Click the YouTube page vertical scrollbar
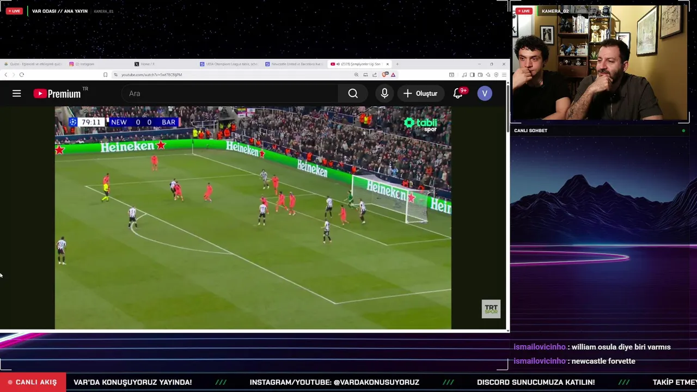 point(508,207)
